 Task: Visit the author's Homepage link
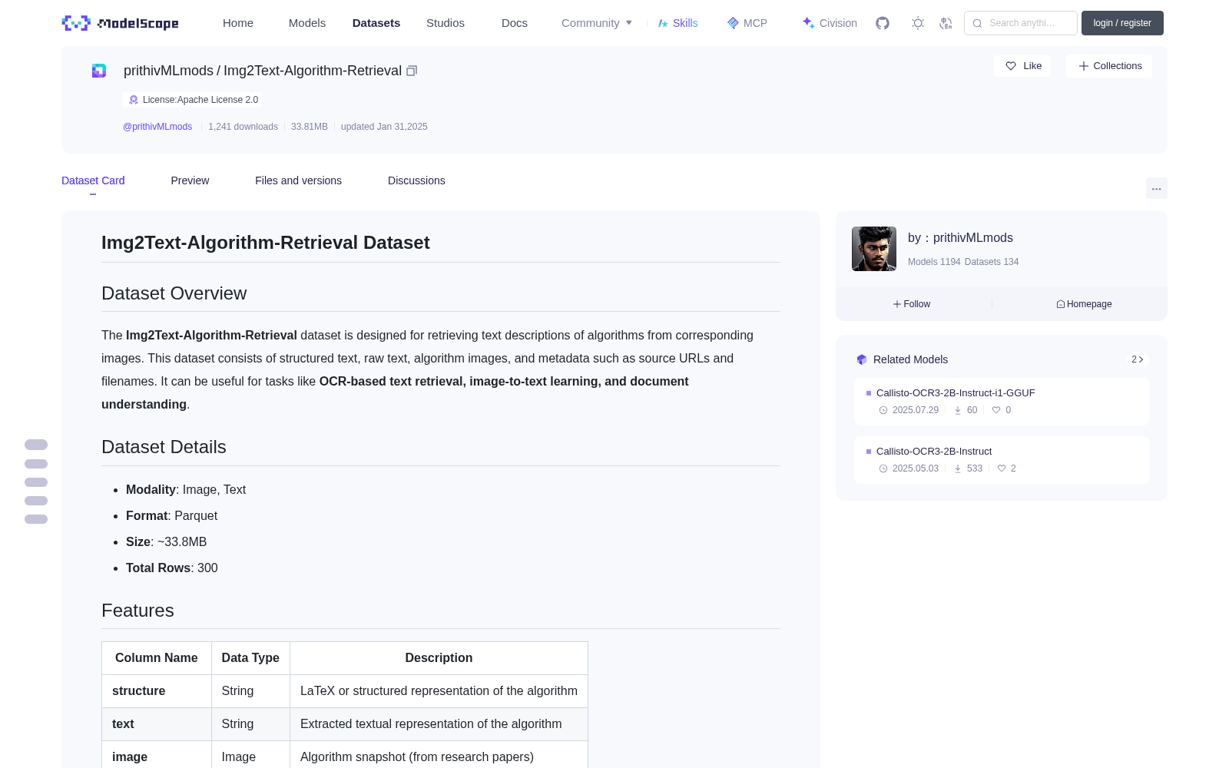[1084, 304]
